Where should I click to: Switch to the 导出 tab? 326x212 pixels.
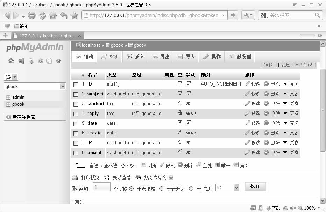161,57
